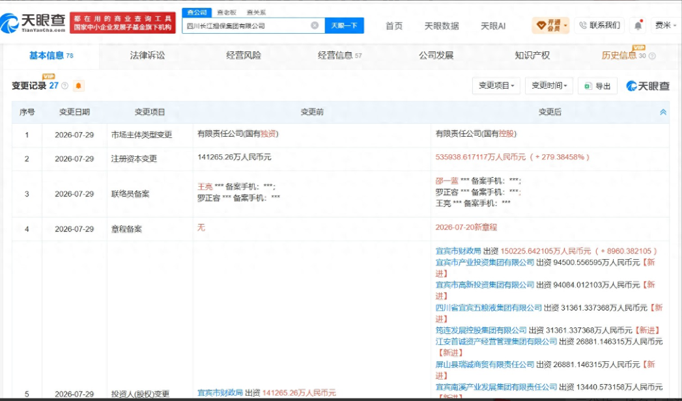Open the 江安首诚资产经营管理集团有限公司 link
682x401 pixels.
pos(496,342)
